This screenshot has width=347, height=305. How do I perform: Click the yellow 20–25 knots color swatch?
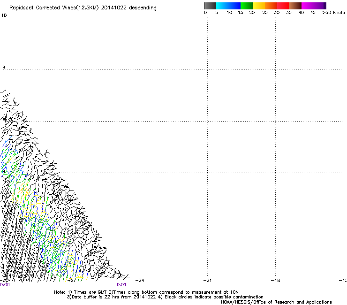(259, 6)
